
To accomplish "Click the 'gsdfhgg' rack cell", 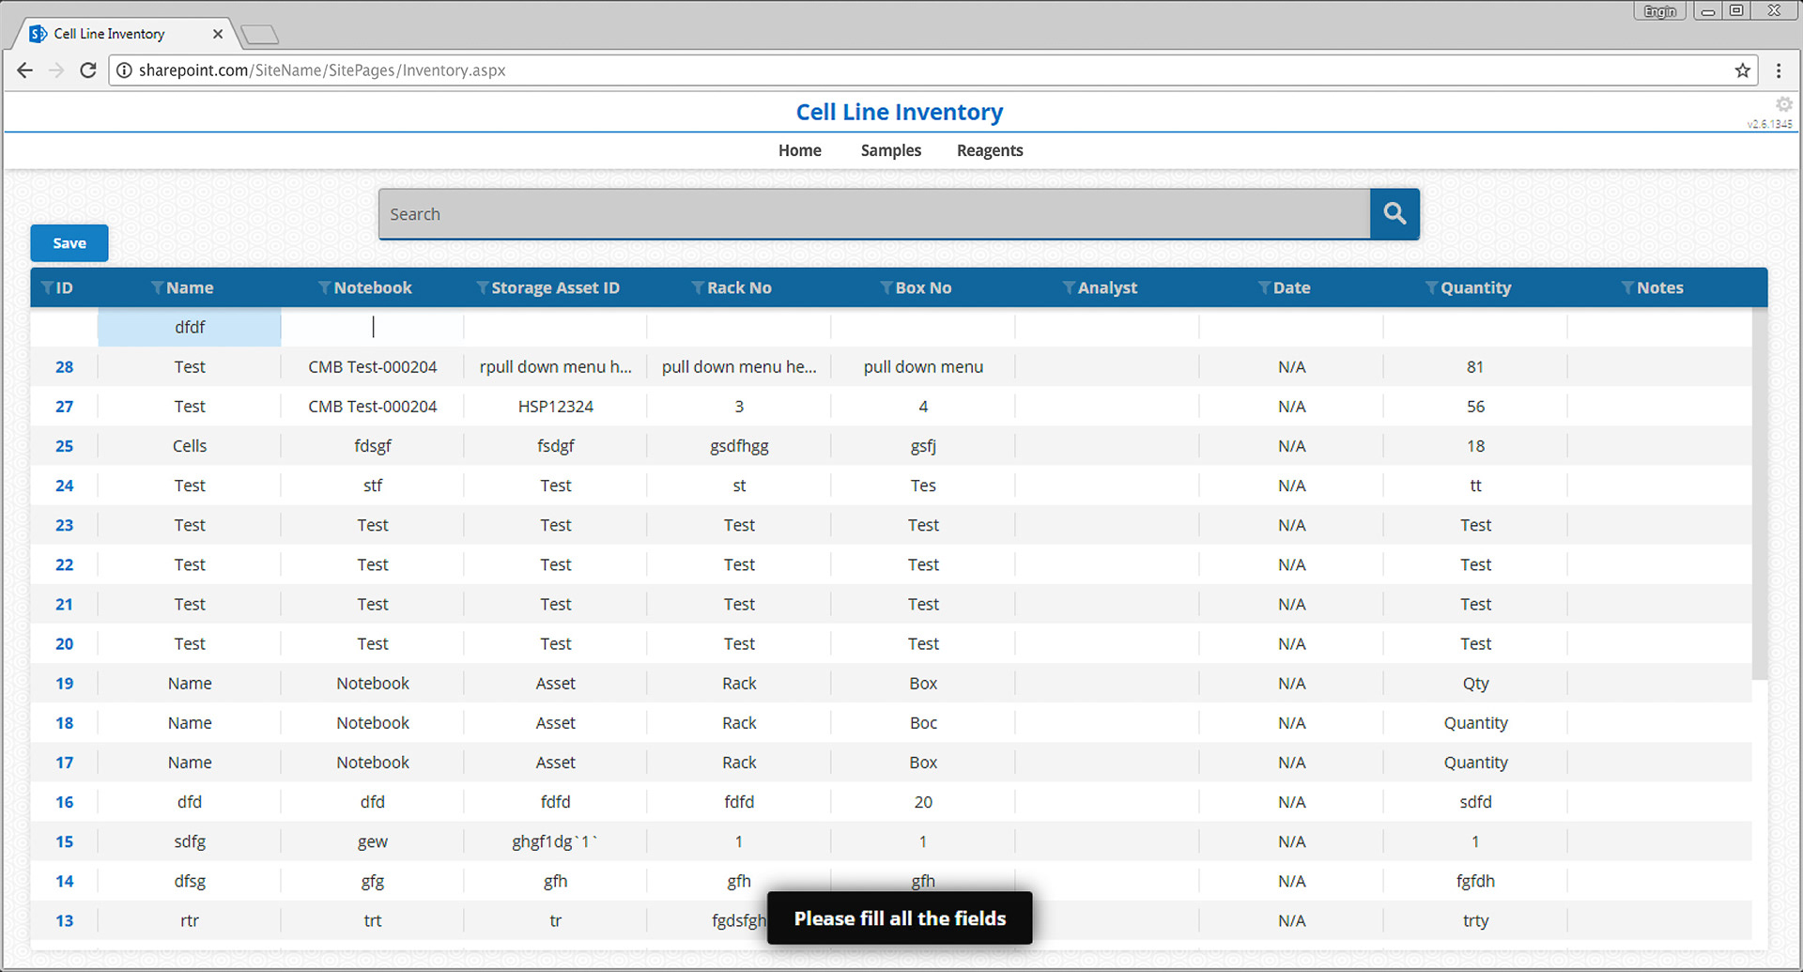I will (x=739, y=446).
